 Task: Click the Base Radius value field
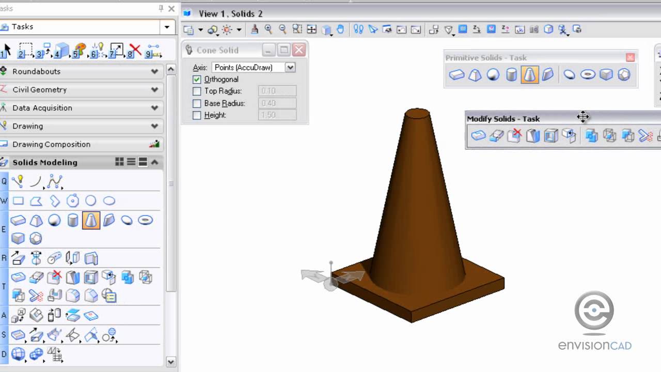click(277, 103)
